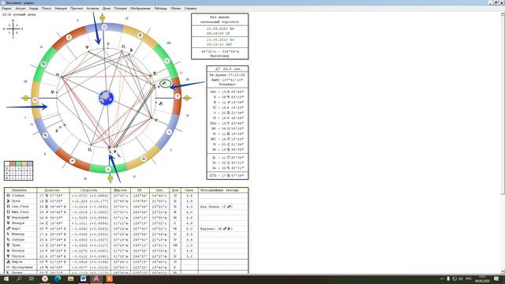Select the Сев.Узел row in planet table
Viewport: 505px width, 284px height.
(126, 207)
